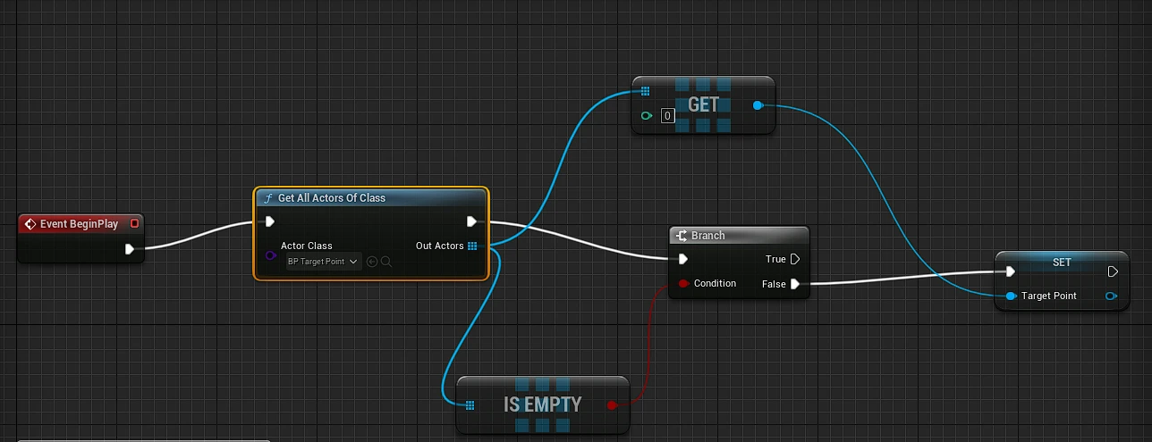Viewport: 1152px width, 442px height.
Task: Select the SET node title bar
Action: click(1061, 263)
